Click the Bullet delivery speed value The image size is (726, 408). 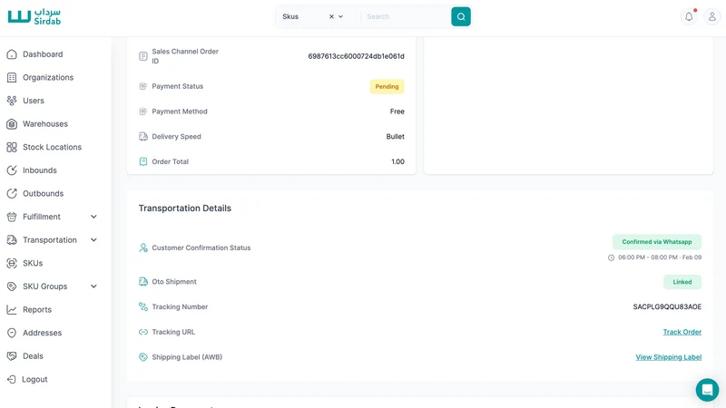(x=395, y=137)
